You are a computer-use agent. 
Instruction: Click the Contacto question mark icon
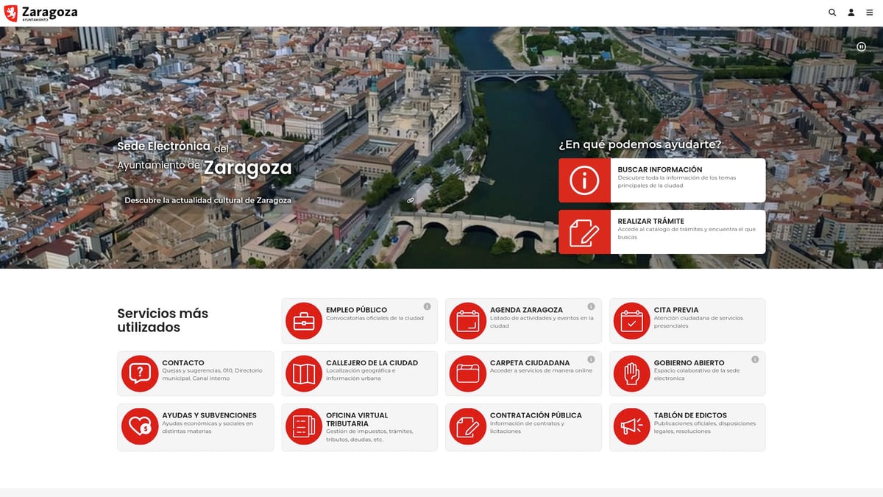click(x=140, y=373)
